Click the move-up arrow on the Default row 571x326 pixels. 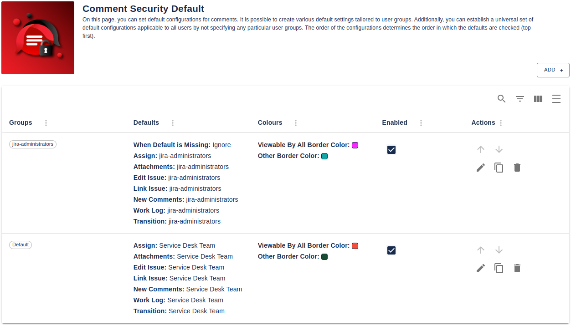click(480, 250)
